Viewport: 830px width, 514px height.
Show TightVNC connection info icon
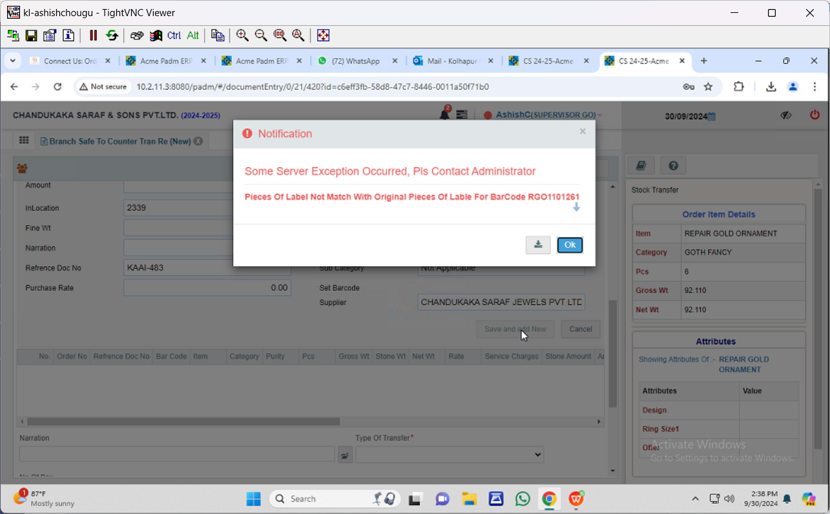point(68,35)
